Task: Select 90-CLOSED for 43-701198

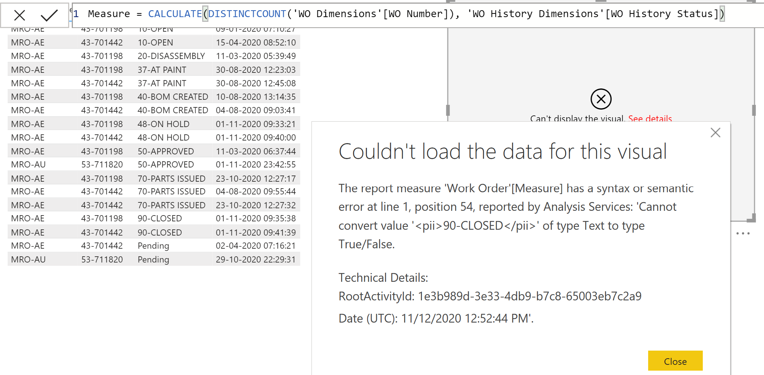Action: pyautogui.click(x=160, y=218)
